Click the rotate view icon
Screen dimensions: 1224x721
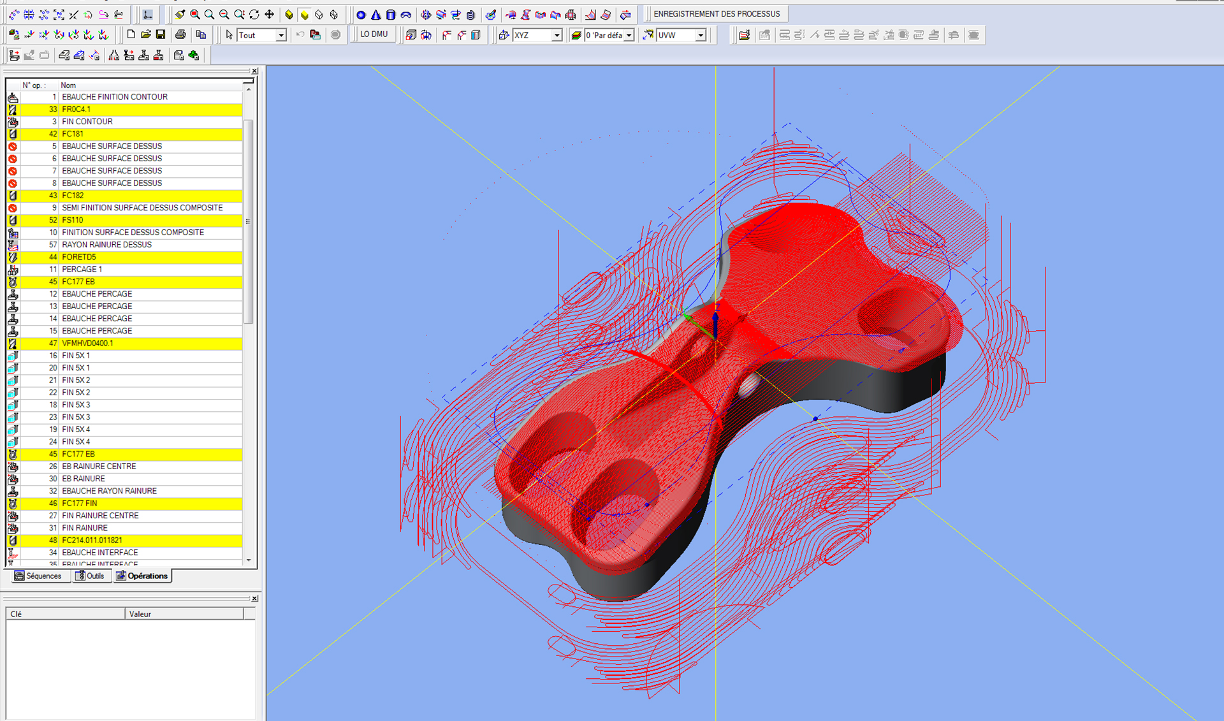click(254, 14)
